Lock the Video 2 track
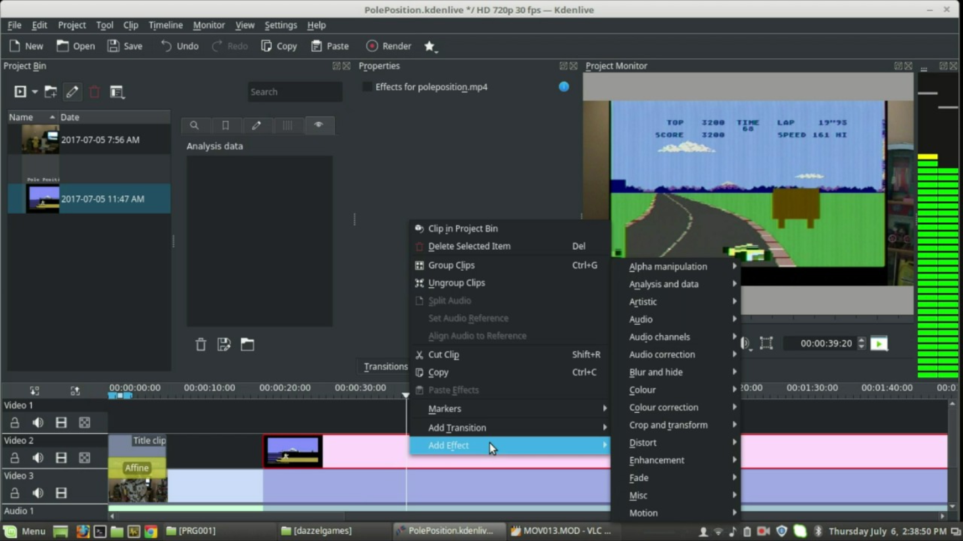Viewport: 963px width, 541px height. pos(14,458)
